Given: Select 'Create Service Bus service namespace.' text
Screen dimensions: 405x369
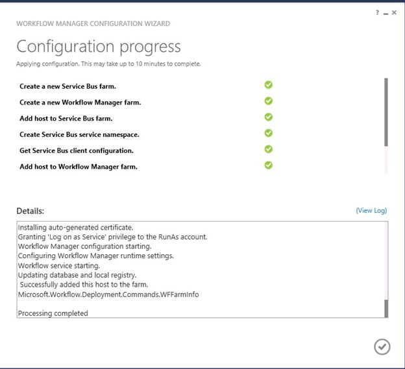Looking at the screenshot, I should tap(79, 135).
